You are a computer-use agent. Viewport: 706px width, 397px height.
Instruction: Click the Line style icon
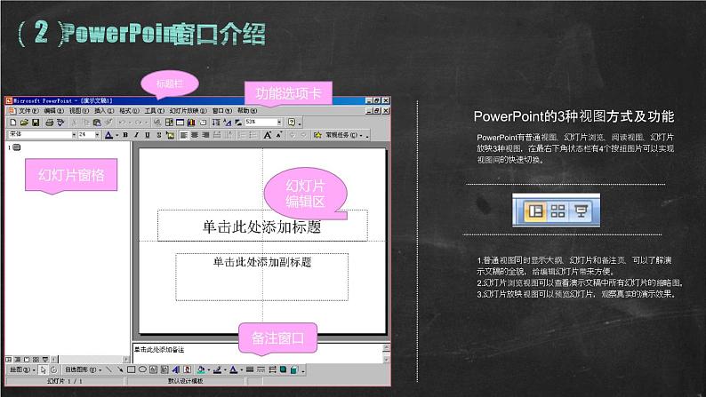pos(250,369)
